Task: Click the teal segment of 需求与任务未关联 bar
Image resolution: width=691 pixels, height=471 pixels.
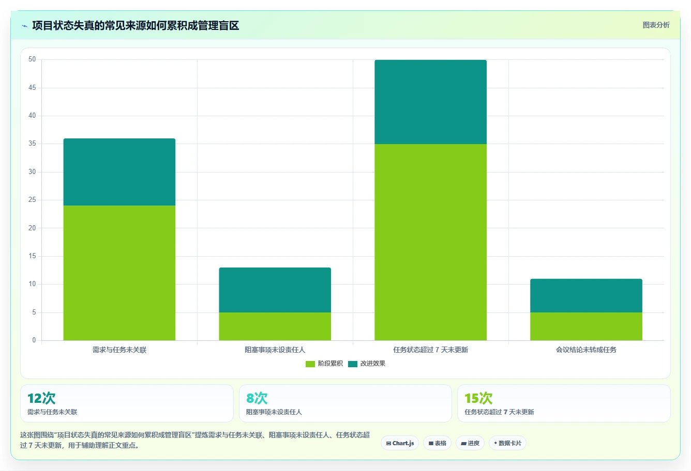Action: point(119,172)
